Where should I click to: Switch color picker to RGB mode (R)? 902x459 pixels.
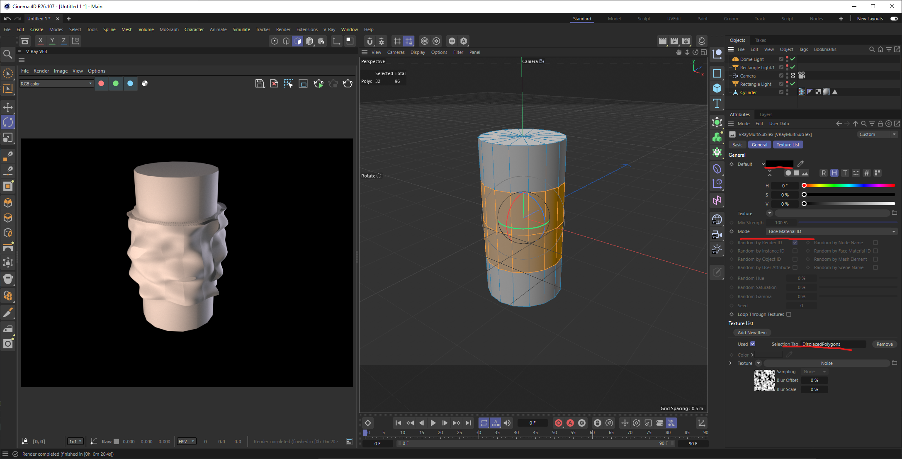[824, 173]
